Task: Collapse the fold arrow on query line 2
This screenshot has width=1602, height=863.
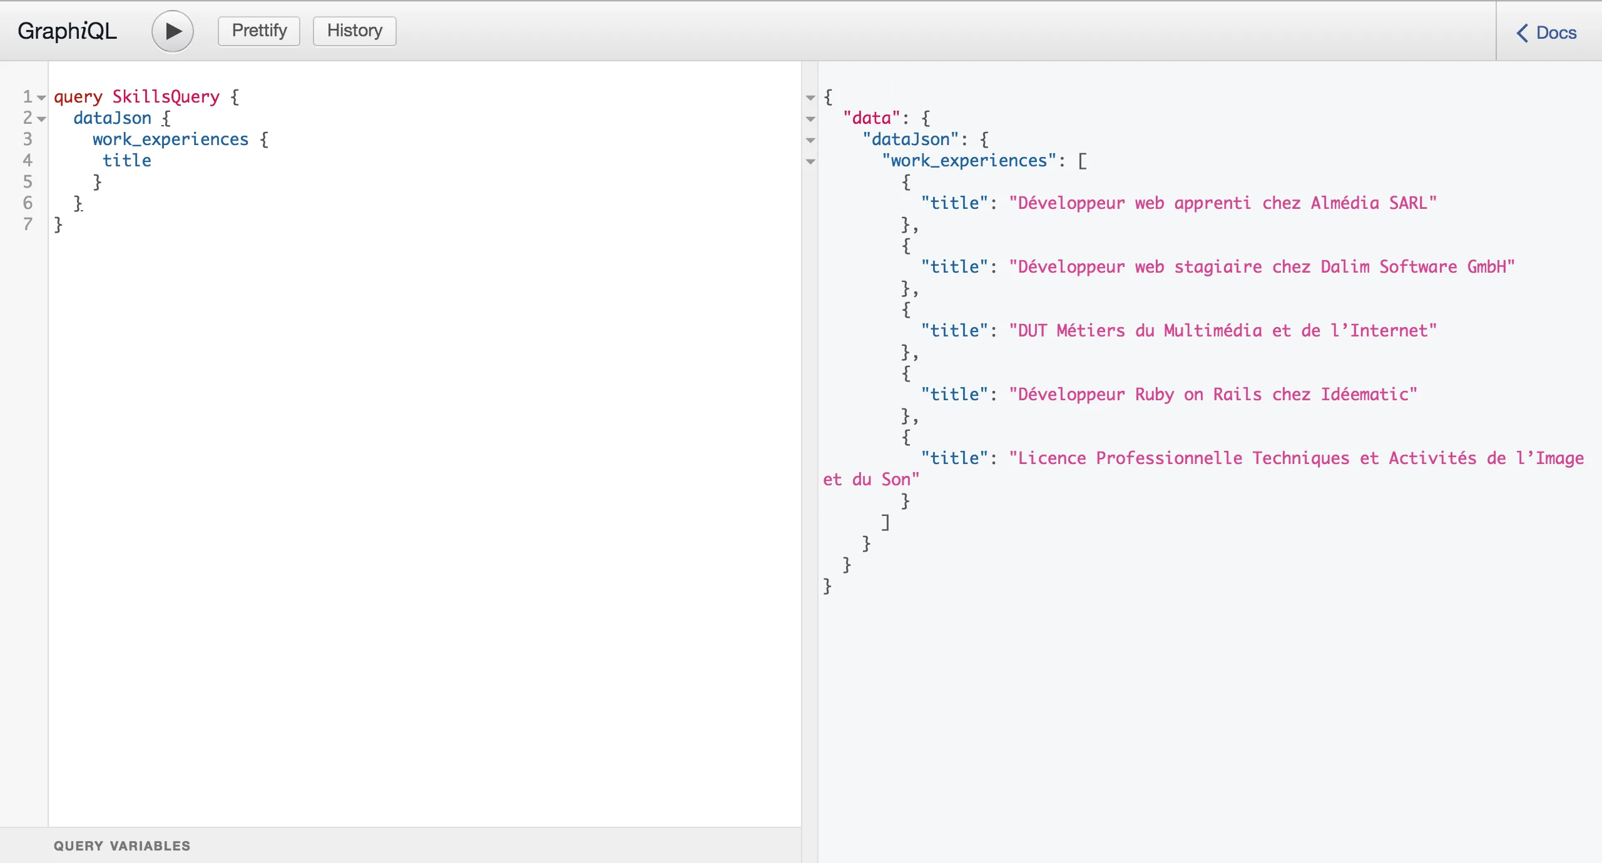Action: (x=41, y=119)
